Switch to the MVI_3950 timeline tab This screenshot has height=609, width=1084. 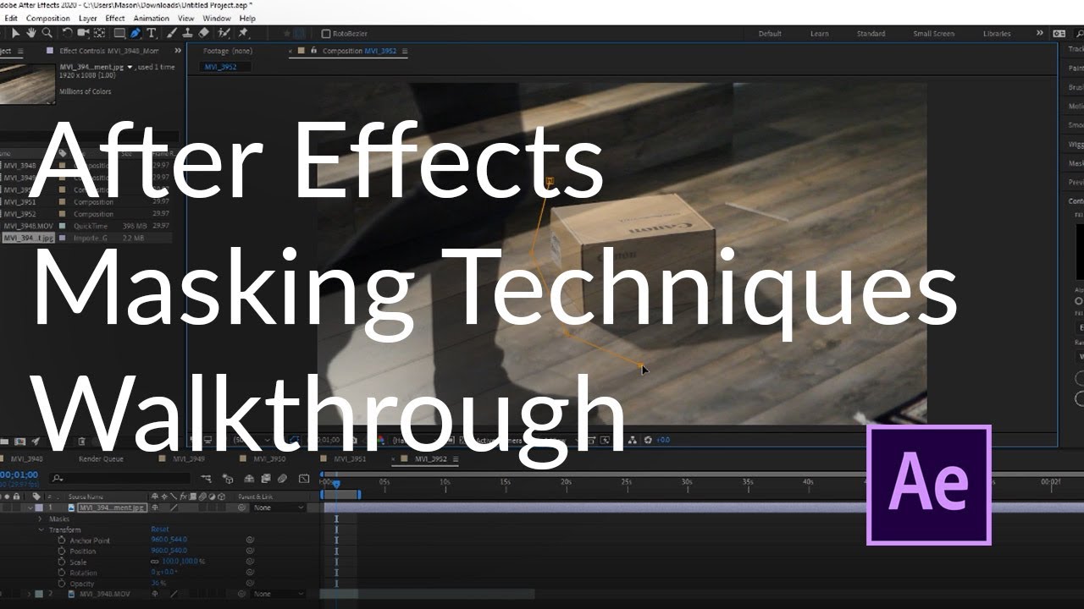[x=269, y=458]
